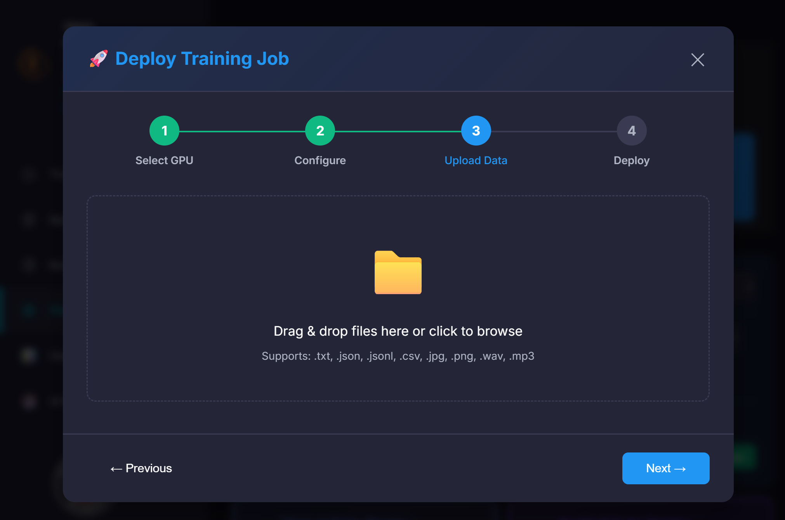Close the Deploy Training Job dialog
The width and height of the screenshot is (785, 520).
(x=697, y=60)
